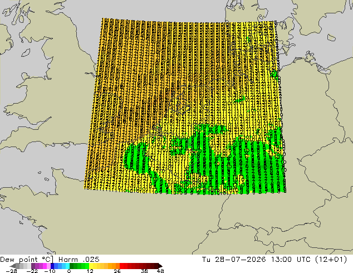Image resolution: width=353 pixels, height=273 pixels.
Task: Click the dark blue legend swatch at -10
Action: (x=52, y=266)
